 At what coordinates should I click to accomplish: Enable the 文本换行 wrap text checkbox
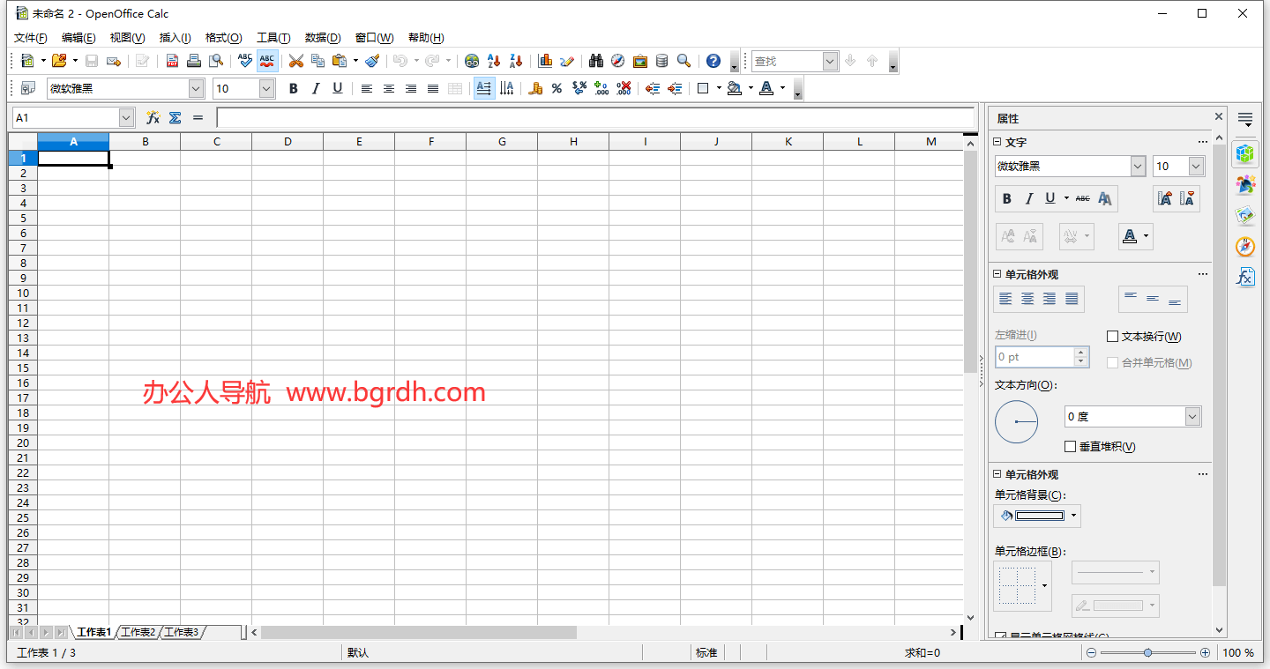1112,336
